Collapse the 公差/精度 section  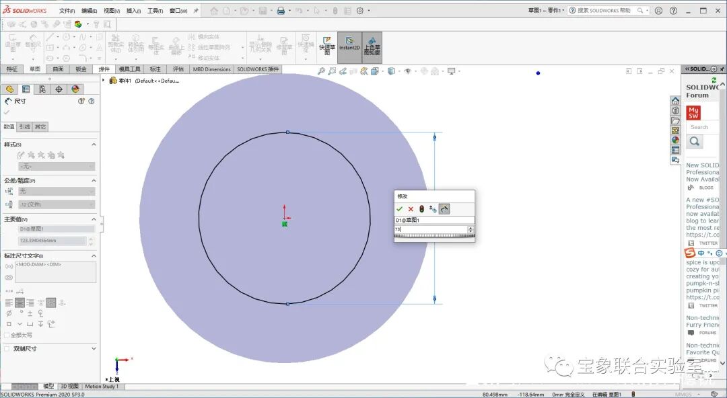[x=94, y=181]
